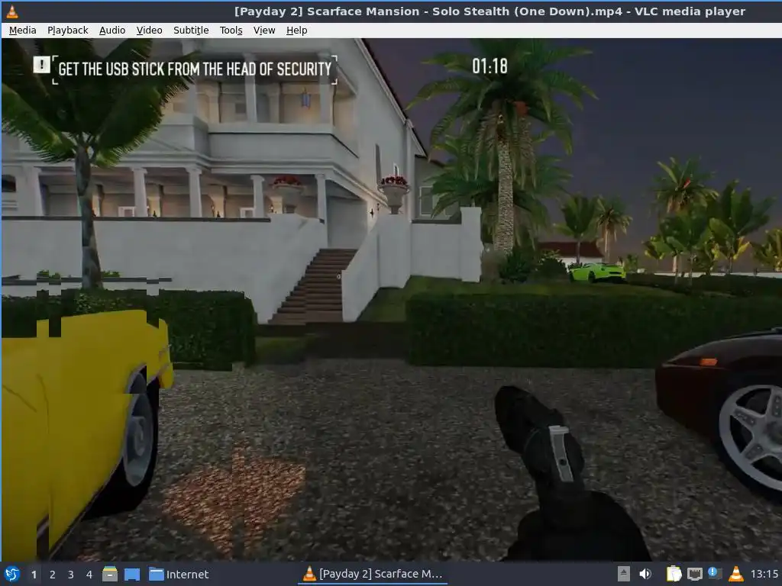The width and height of the screenshot is (782, 586).
Task: Open the clipboard manager tray icon
Action: tap(674, 574)
